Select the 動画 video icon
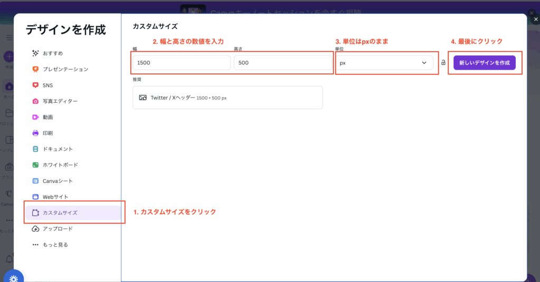Viewport: 540px width, 282px height. pos(35,117)
